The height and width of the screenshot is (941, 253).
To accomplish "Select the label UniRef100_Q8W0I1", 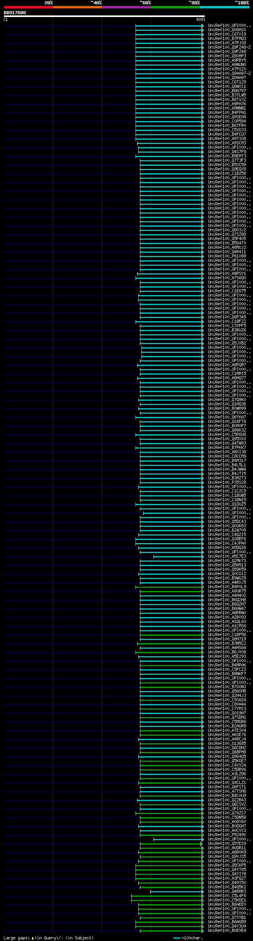I will point(227,86).
